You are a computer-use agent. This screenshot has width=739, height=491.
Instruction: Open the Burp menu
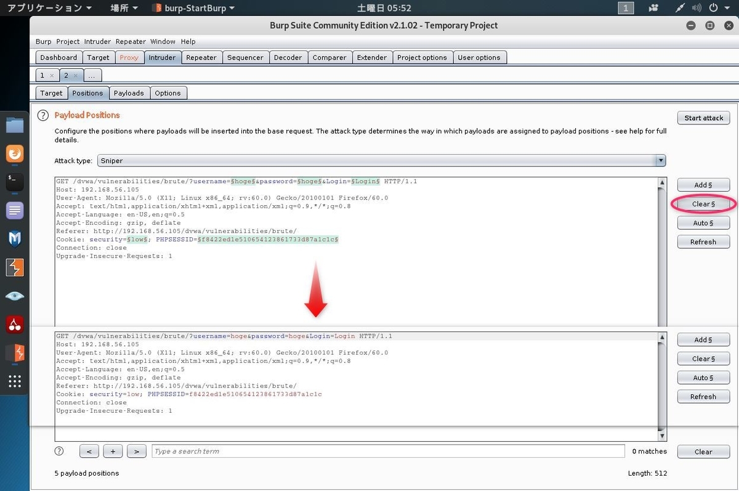point(44,41)
